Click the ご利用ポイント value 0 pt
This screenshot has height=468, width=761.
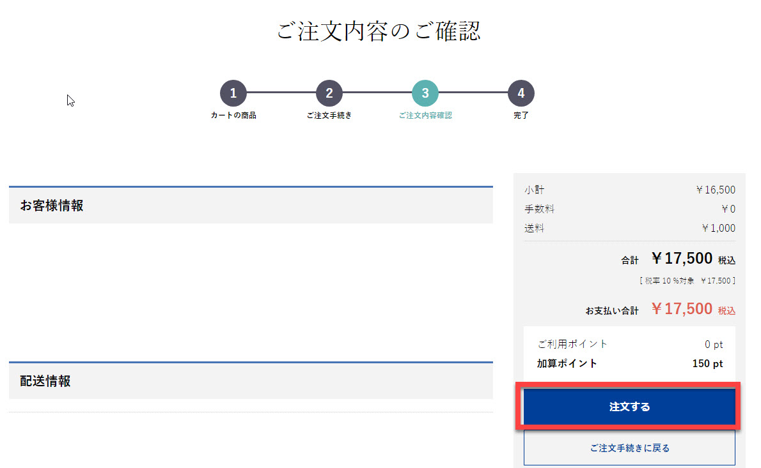[x=714, y=345]
